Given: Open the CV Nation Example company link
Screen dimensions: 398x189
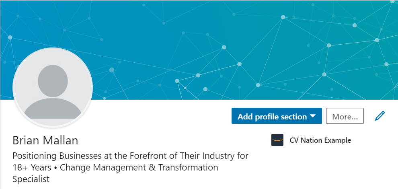Looking at the screenshot, I should point(320,140).
